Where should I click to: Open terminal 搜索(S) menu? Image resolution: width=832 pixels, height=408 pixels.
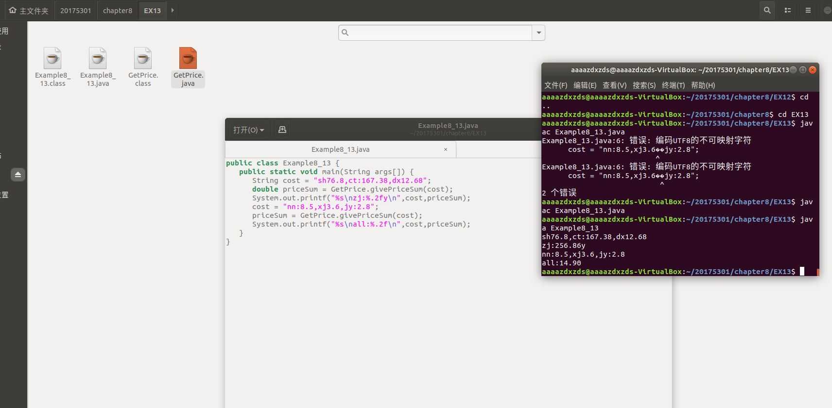pos(644,85)
